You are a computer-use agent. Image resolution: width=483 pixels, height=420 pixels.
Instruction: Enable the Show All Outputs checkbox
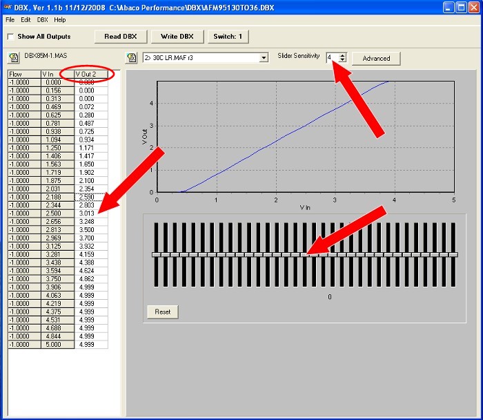pos(10,37)
